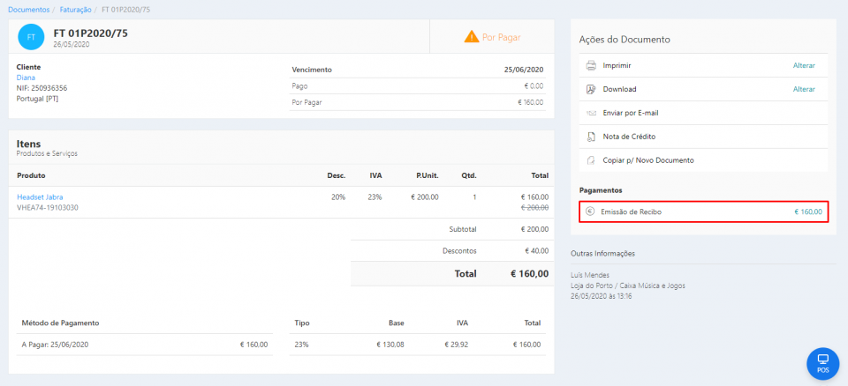The width and height of the screenshot is (848, 386).
Task: Click the Vencimento date 25/06/2020
Action: [524, 70]
